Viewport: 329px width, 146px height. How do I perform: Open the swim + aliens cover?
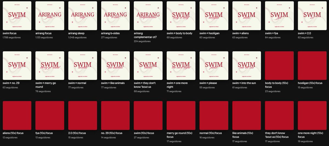(x=246, y=16)
